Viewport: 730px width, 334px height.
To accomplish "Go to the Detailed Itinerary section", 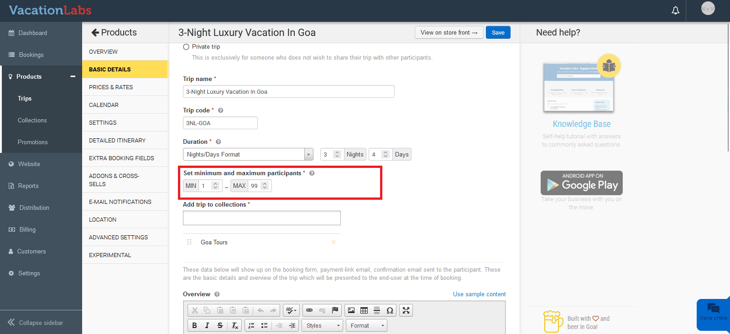I will point(117,141).
